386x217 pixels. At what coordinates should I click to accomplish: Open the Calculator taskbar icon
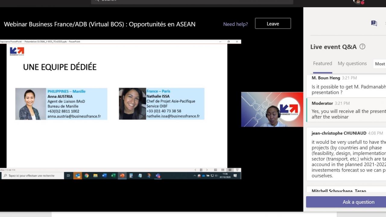[131, 175]
